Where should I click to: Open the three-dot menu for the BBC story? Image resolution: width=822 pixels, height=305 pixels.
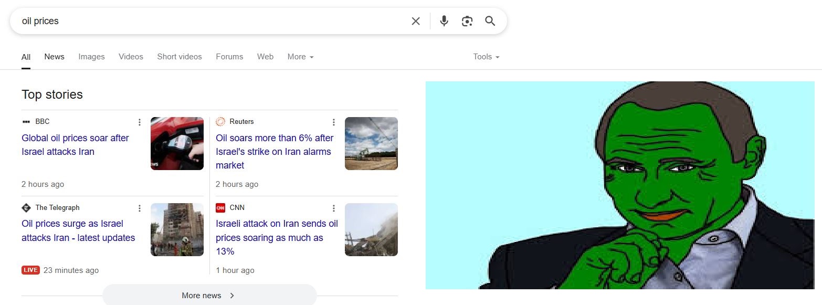click(140, 122)
